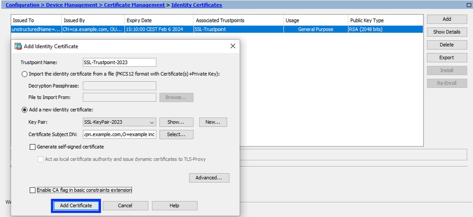
Task: Click the Certificate Subject DN field
Action: point(119,135)
